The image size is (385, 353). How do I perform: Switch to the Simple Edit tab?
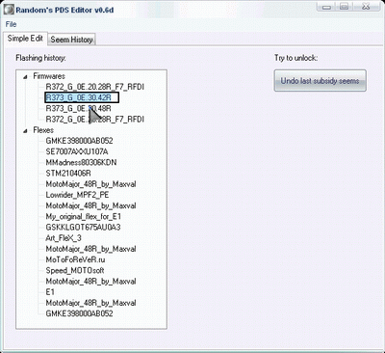25,39
